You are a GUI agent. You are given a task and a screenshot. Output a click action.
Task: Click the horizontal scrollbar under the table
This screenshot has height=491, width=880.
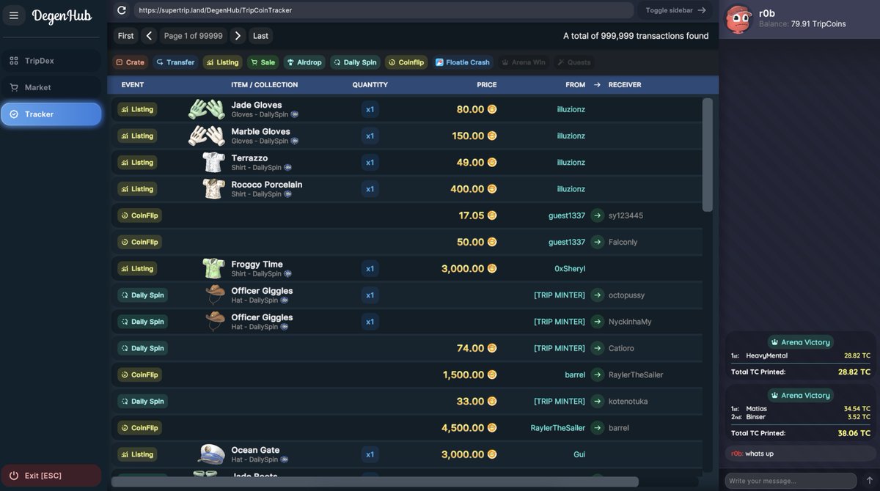[x=375, y=481]
